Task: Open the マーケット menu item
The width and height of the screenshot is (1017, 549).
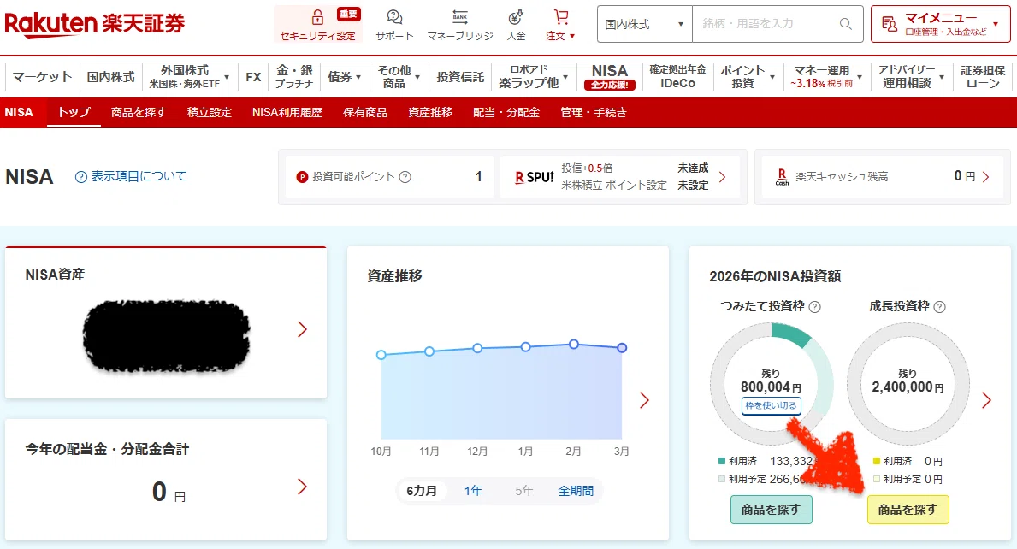Action: click(42, 76)
